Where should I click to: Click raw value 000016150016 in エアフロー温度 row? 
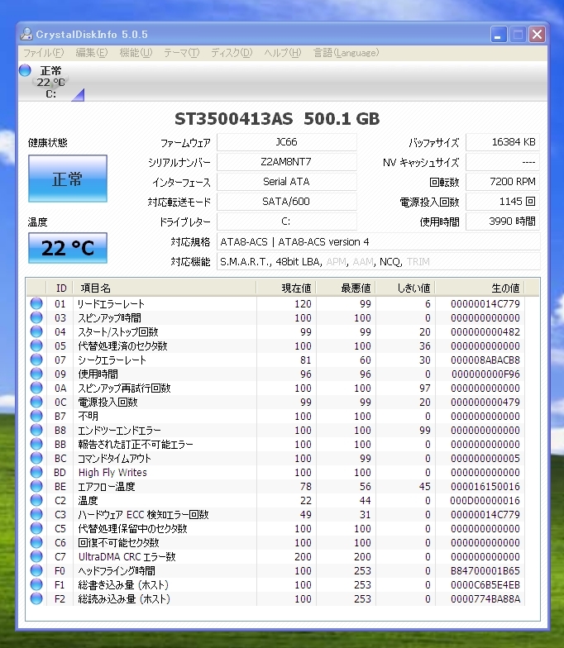(485, 486)
